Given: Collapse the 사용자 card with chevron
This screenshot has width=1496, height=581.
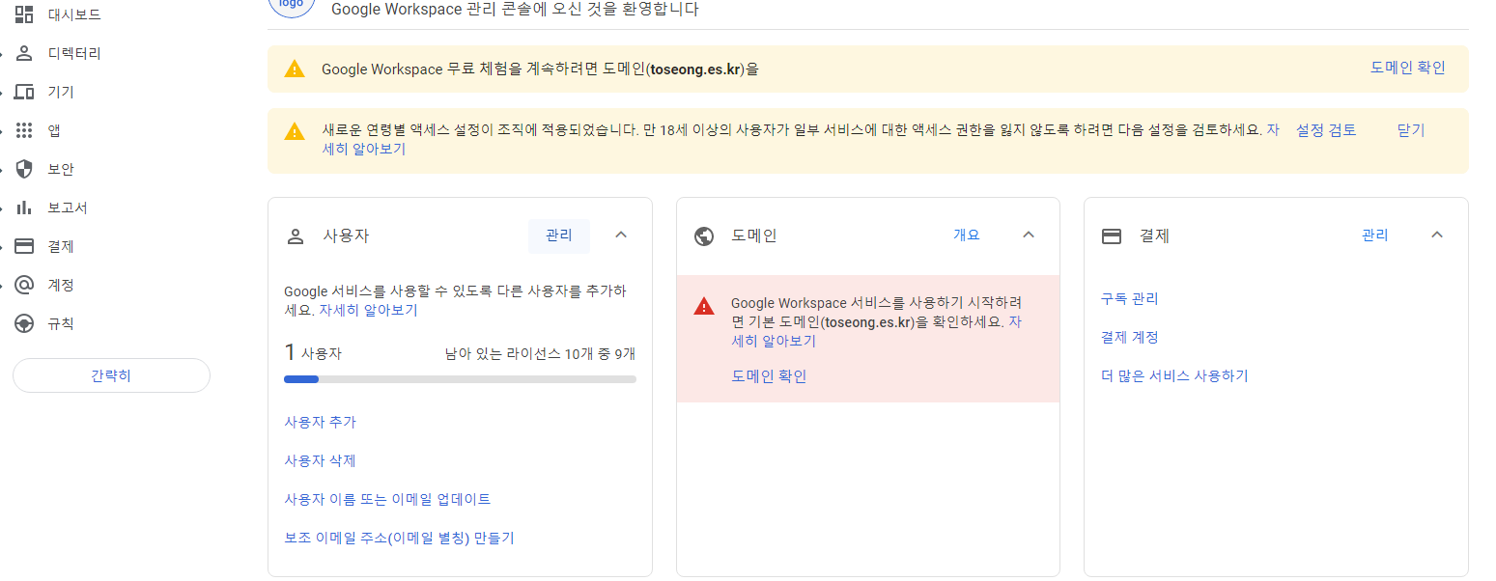Looking at the screenshot, I should (x=621, y=235).
